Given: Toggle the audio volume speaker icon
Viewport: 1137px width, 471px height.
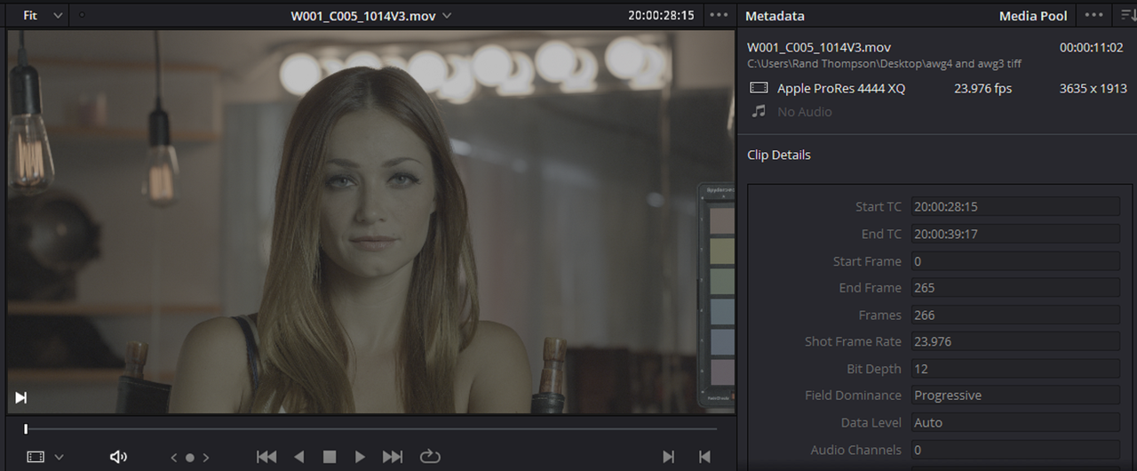Looking at the screenshot, I should (x=118, y=457).
